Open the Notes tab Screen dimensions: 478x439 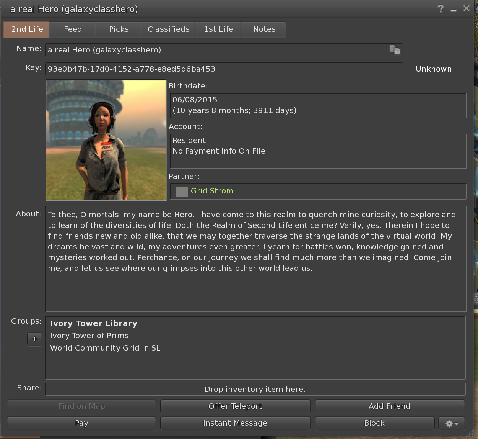click(264, 29)
